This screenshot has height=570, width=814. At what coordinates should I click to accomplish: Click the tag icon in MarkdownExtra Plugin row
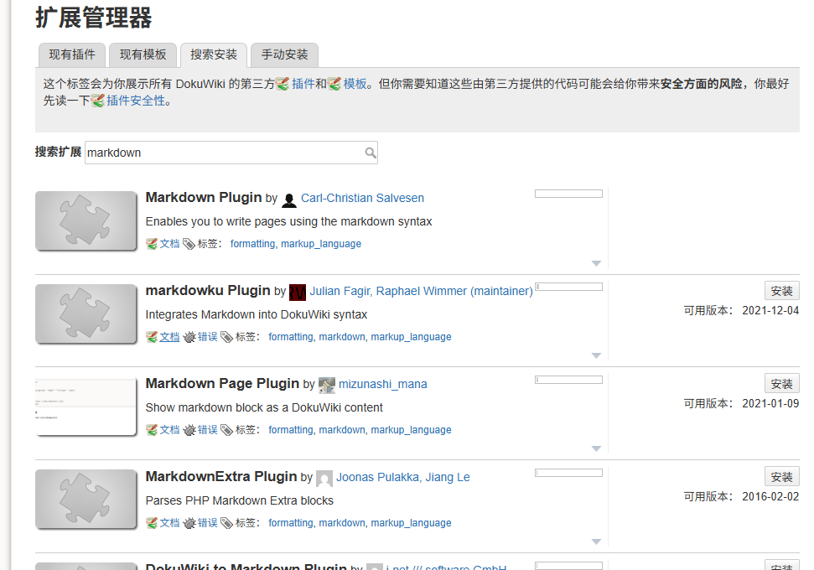(227, 523)
